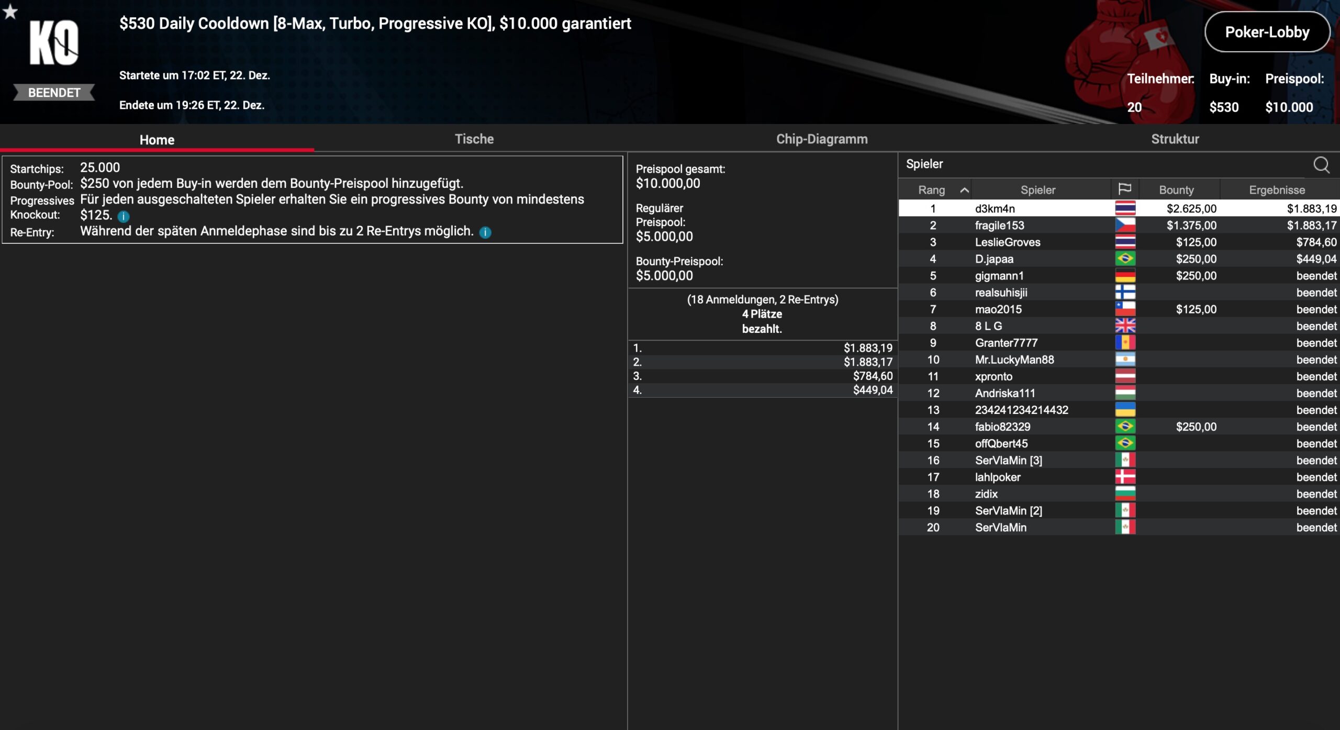Click the info icon next to $125

tap(124, 216)
